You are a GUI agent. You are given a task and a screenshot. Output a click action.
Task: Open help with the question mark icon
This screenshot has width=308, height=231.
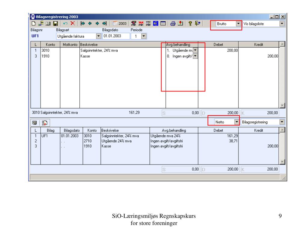(190, 23)
